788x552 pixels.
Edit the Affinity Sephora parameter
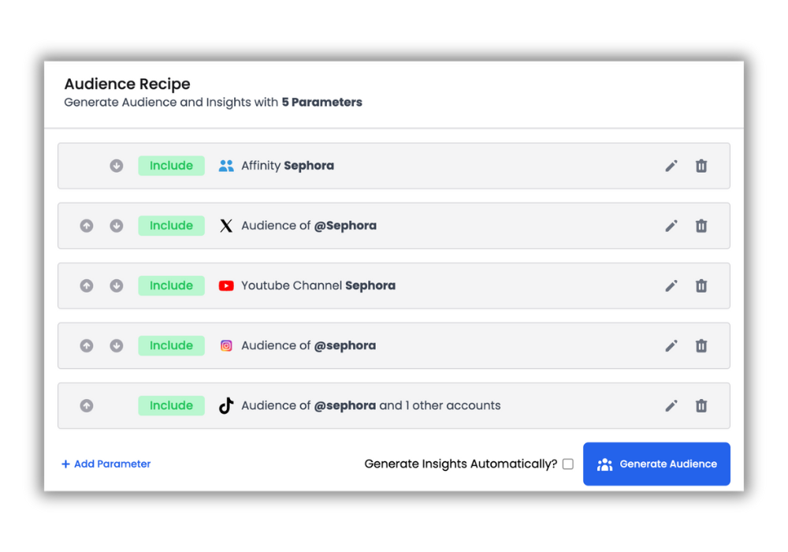point(671,166)
